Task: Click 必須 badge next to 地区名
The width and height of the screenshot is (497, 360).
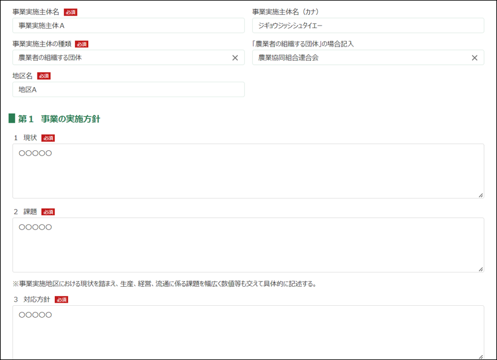Action: (44, 76)
